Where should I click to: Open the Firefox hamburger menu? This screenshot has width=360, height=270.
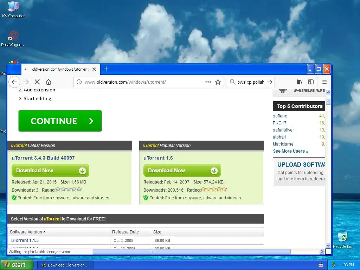[x=324, y=82]
